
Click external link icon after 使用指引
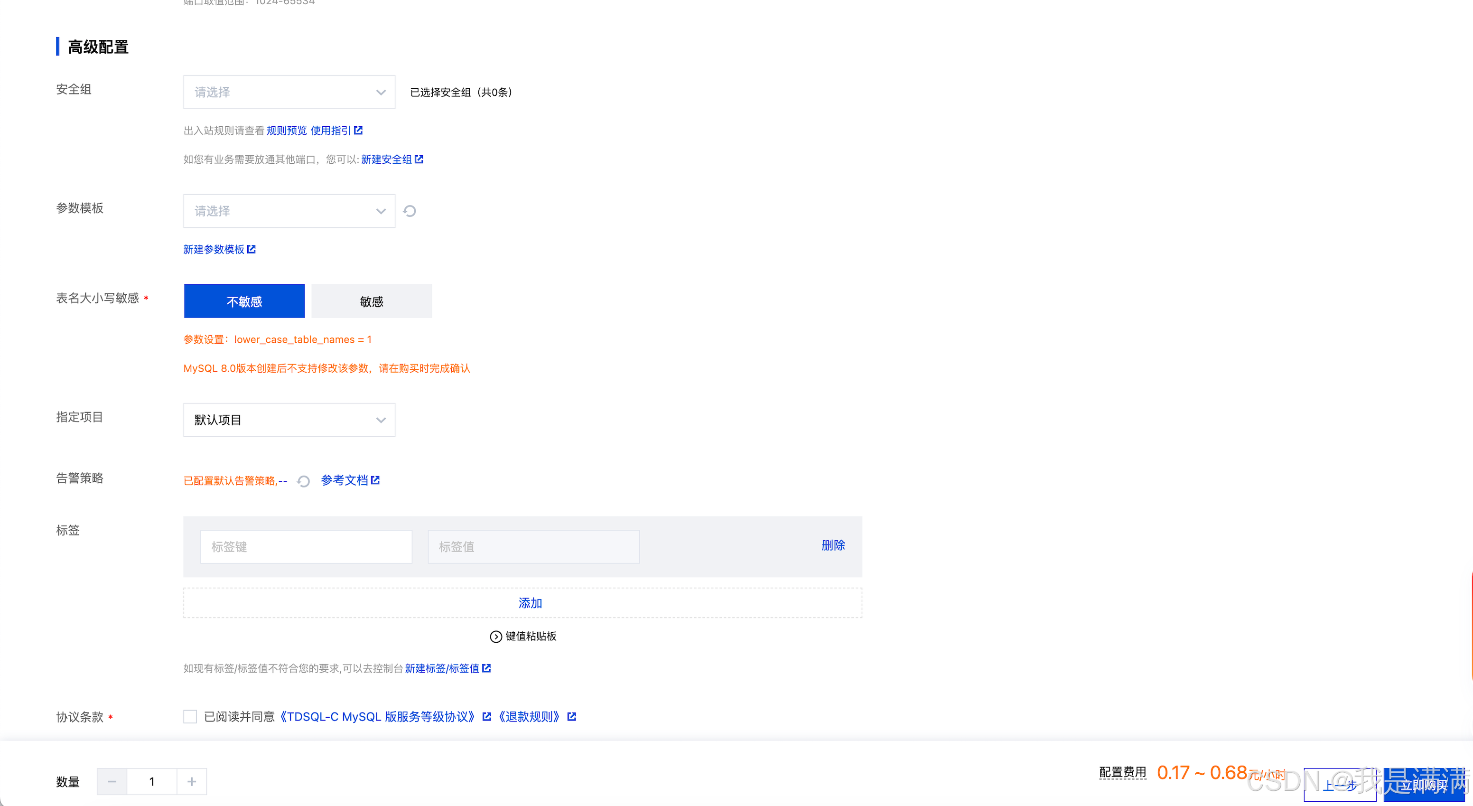359,131
